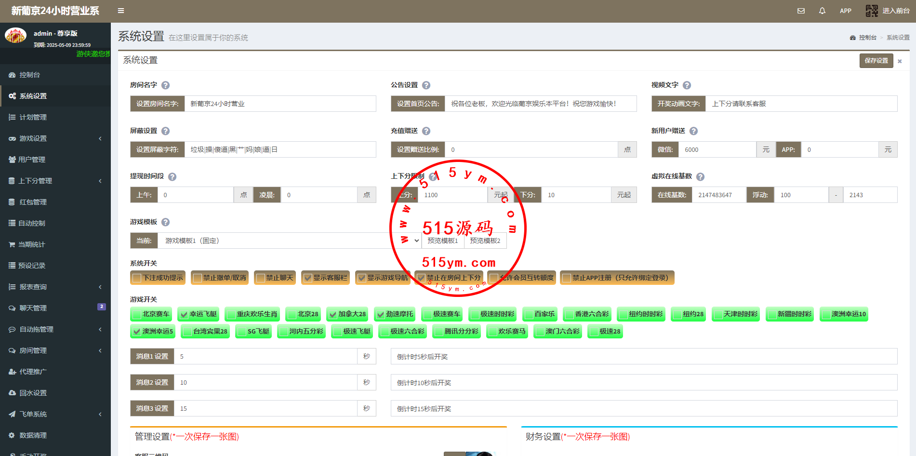Click the 设置房间名字 input field
The width and height of the screenshot is (916, 456).
pyautogui.click(x=279, y=104)
